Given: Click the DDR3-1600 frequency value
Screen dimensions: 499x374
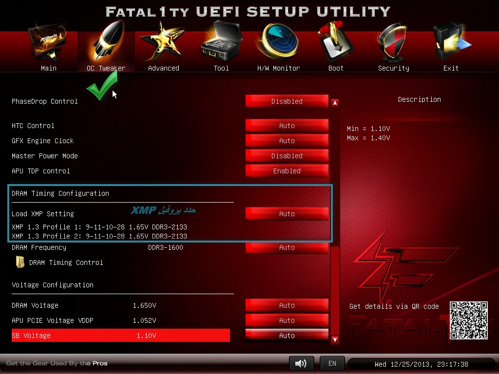Looking at the screenshot, I should [x=166, y=247].
